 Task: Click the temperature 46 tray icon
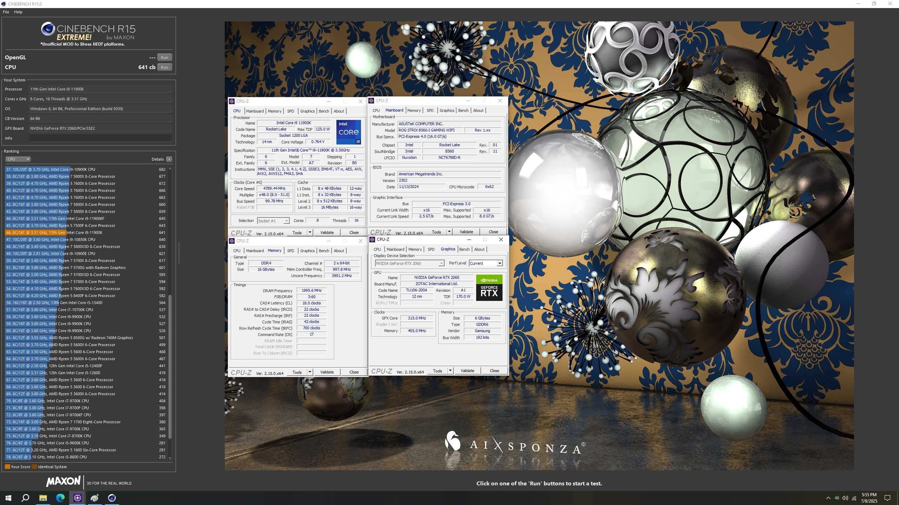[x=837, y=498]
